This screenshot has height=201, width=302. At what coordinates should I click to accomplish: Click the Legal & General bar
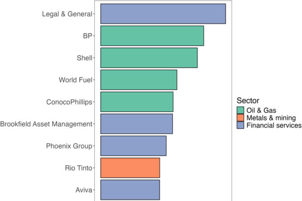pos(163,14)
